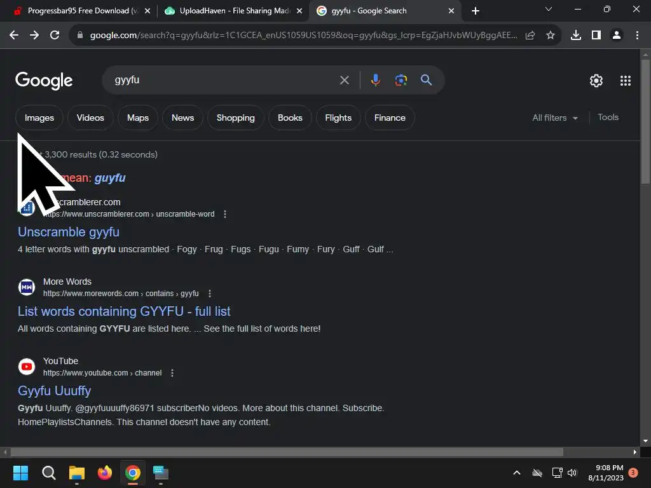Filter results by Images
Viewport: 651px width, 488px height.
tap(39, 118)
